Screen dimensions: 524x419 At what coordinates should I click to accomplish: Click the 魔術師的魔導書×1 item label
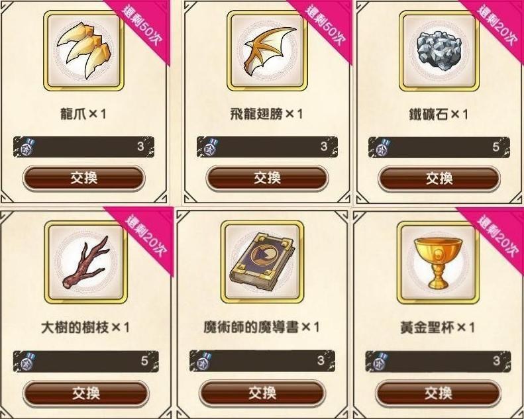261,327
